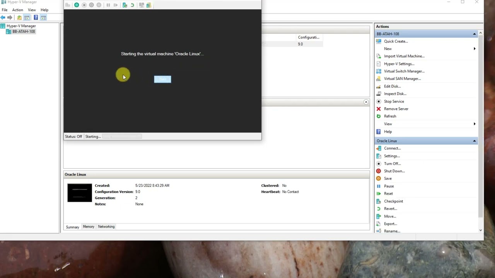Open Virtual SAN Manager
Screen dimensions: 495x278
pos(402,79)
